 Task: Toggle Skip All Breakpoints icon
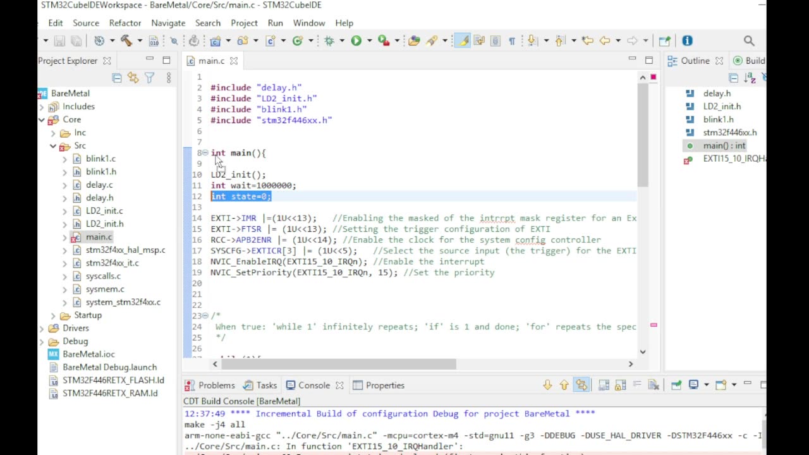[174, 40]
